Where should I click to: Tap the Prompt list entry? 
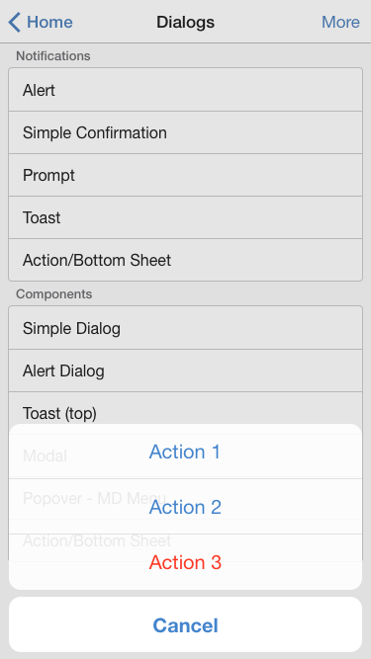[186, 175]
